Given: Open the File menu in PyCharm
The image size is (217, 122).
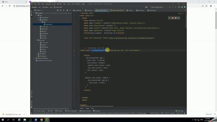Looking at the screenshot, I should (x=35, y=4).
